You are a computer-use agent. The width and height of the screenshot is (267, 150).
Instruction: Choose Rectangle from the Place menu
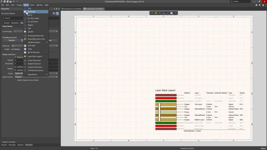click(x=36, y=12)
